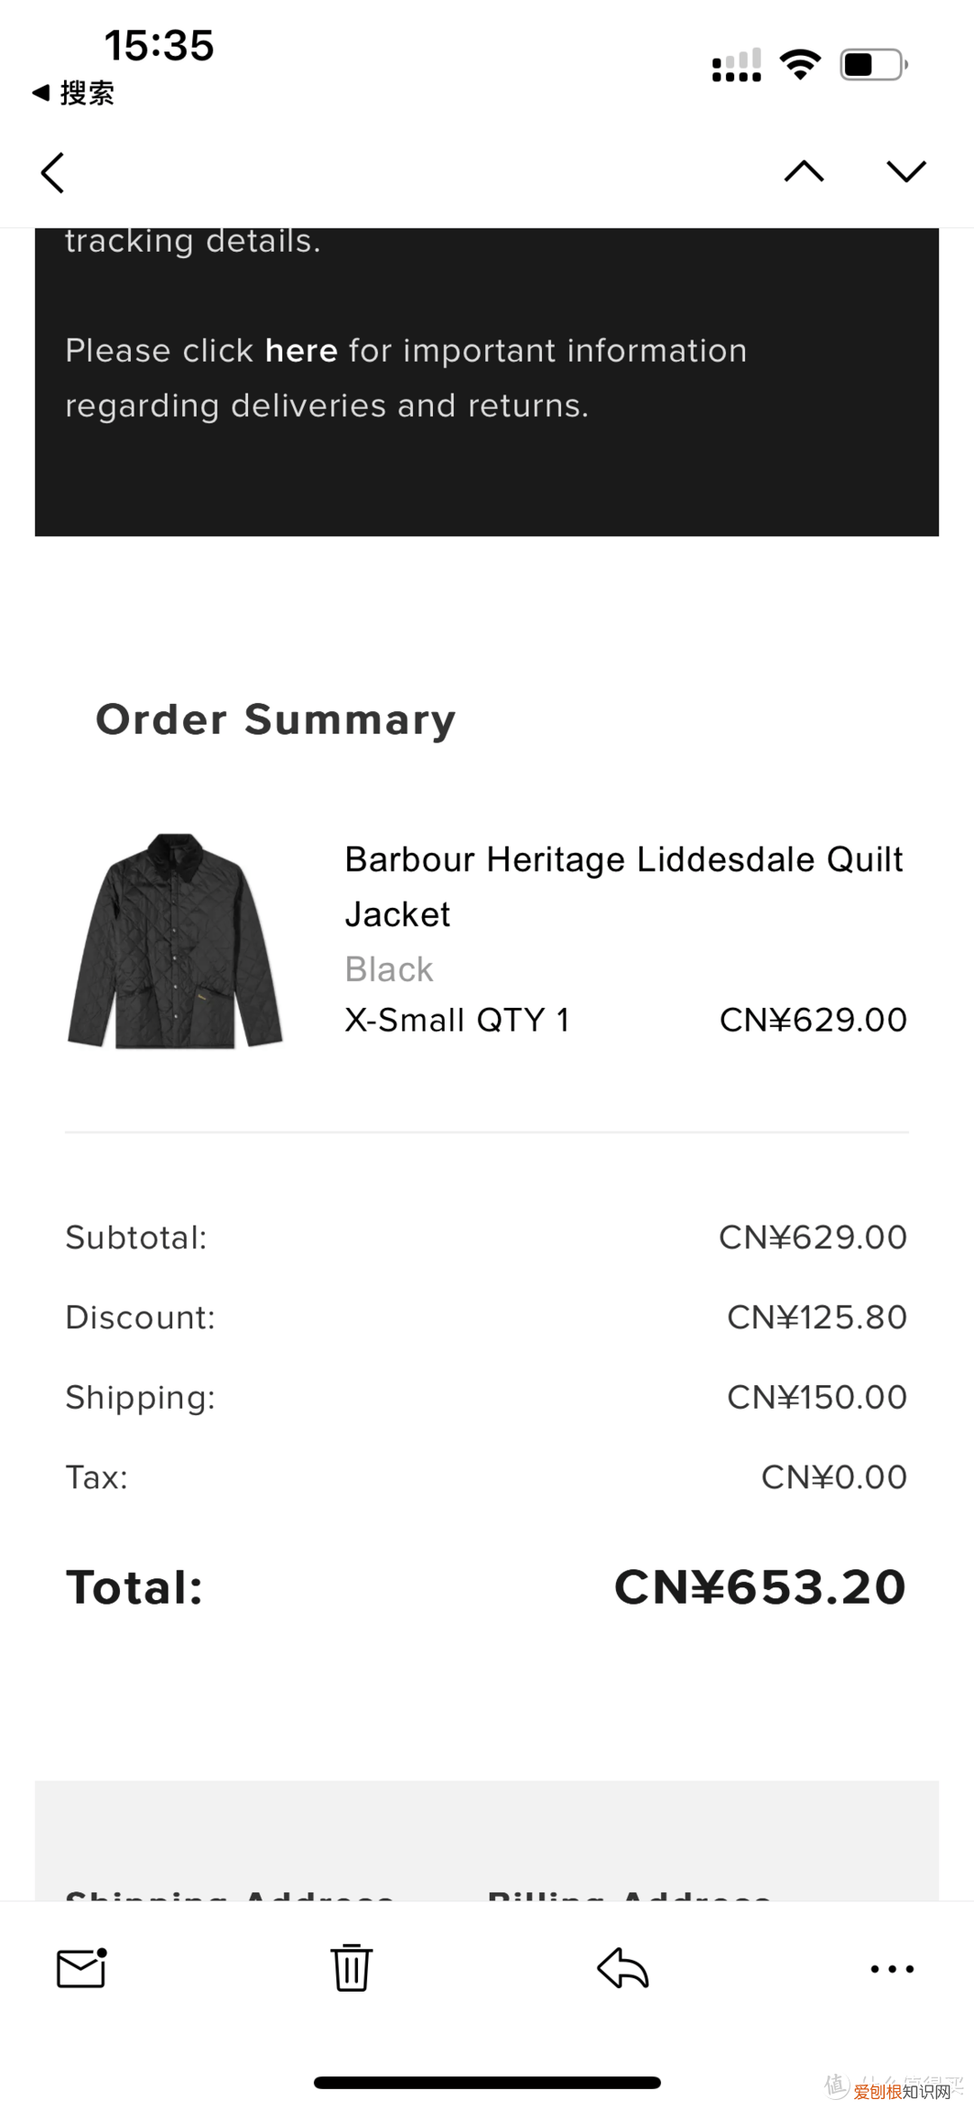
Task: Tap the Discount value CN¥125.80
Action: tap(816, 1317)
